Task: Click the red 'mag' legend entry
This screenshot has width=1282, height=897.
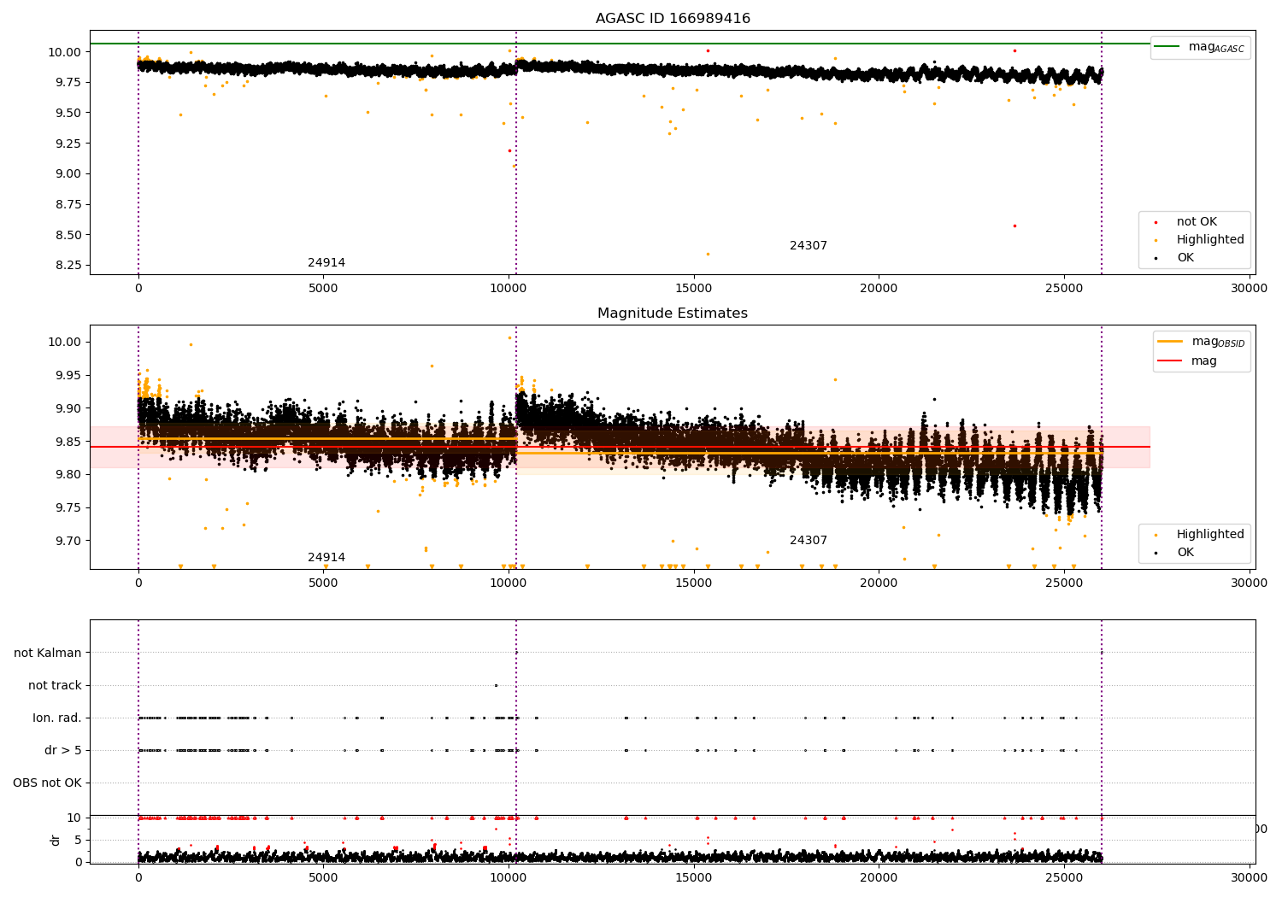Action: coord(1188,361)
